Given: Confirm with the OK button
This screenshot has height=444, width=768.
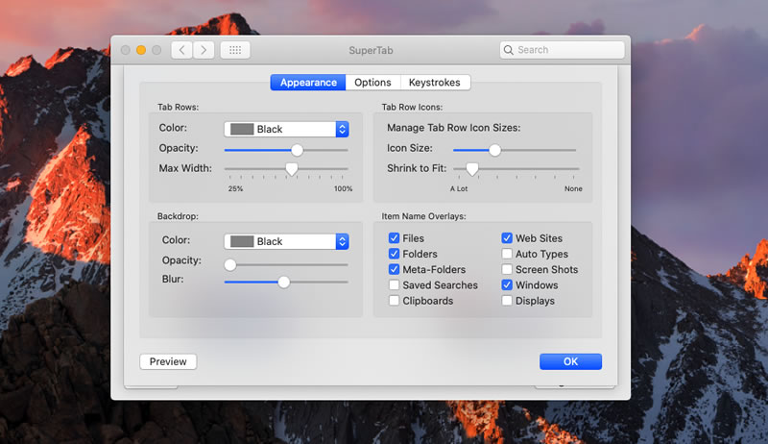Looking at the screenshot, I should point(570,361).
